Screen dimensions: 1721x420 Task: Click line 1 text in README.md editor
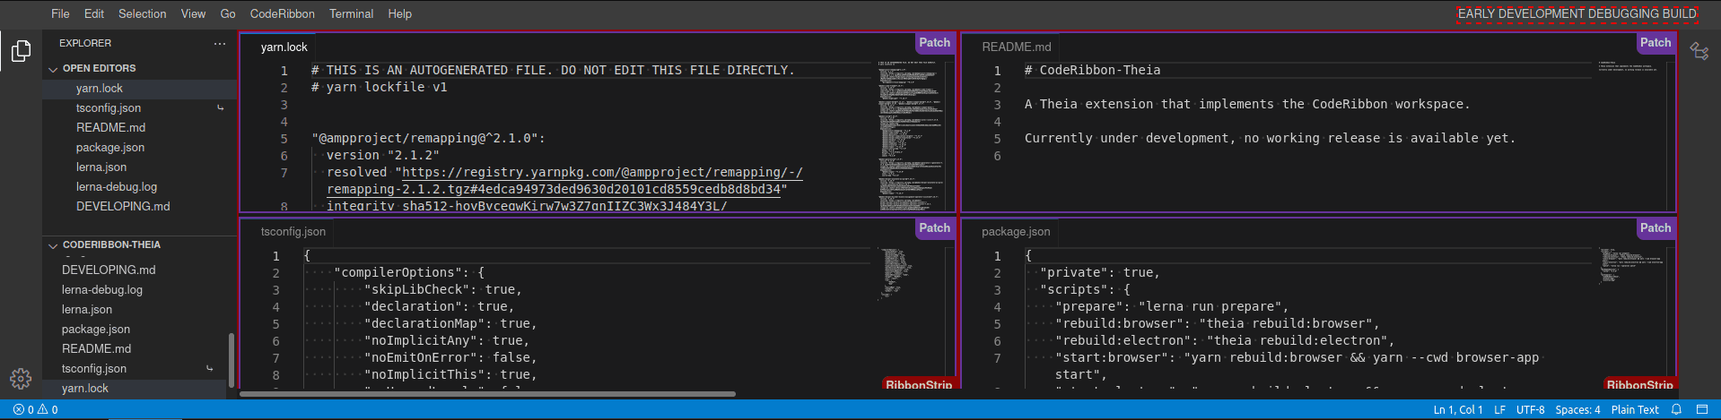tap(1092, 70)
